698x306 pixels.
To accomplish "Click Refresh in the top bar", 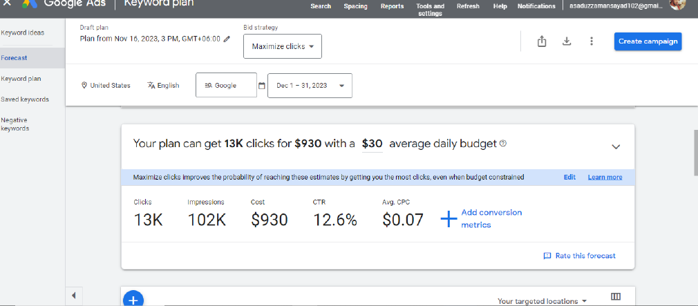I will pos(468,6).
